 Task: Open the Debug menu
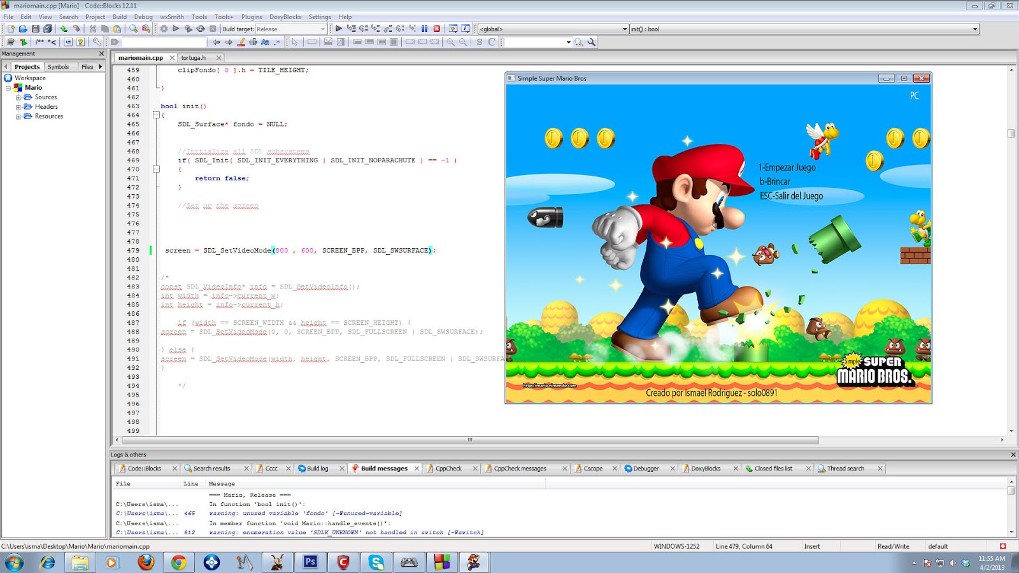point(143,17)
